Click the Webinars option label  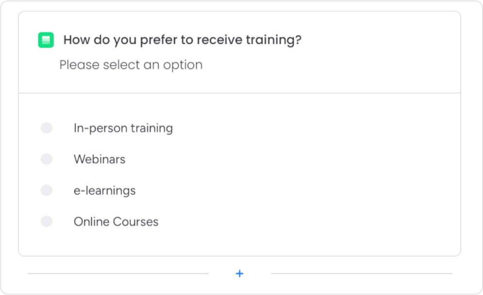[100, 159]
